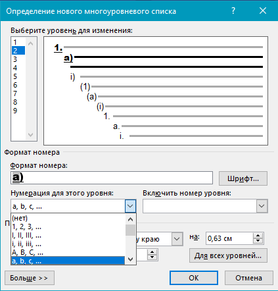Open the Шрифт font dialog

click(243, 178)
